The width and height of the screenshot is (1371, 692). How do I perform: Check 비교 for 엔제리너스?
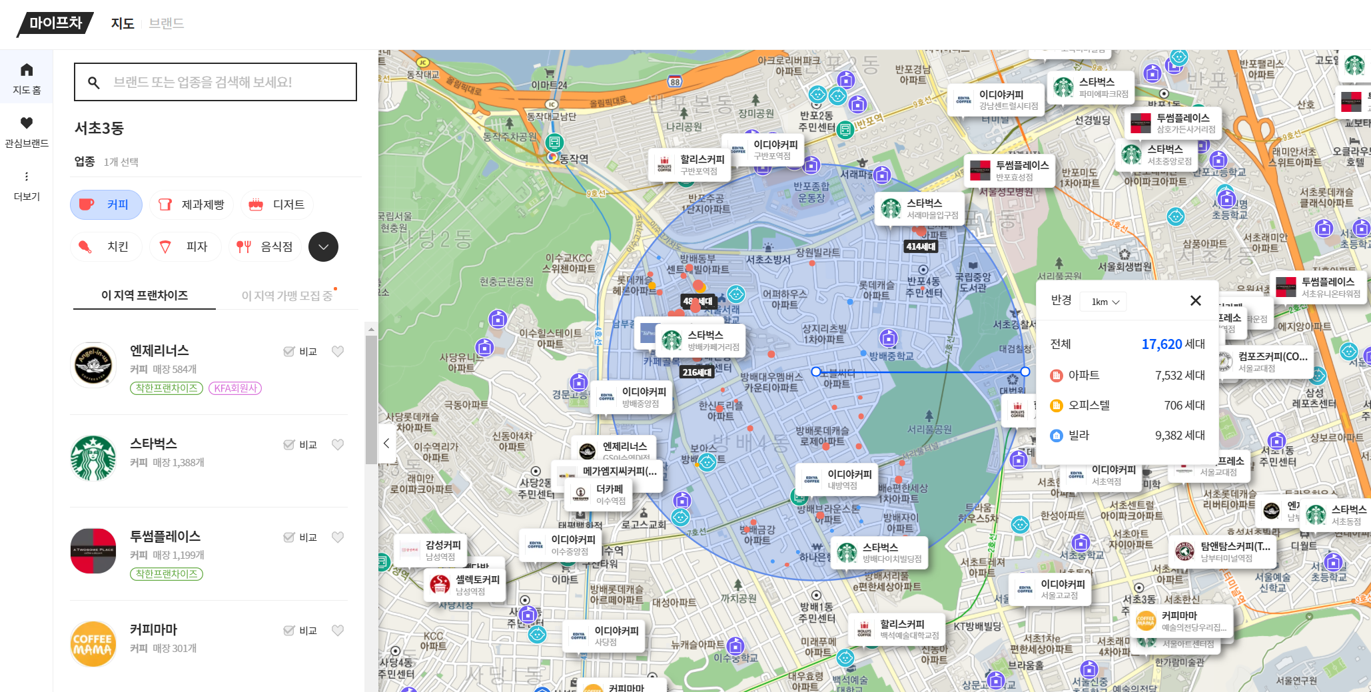(300, 352)
